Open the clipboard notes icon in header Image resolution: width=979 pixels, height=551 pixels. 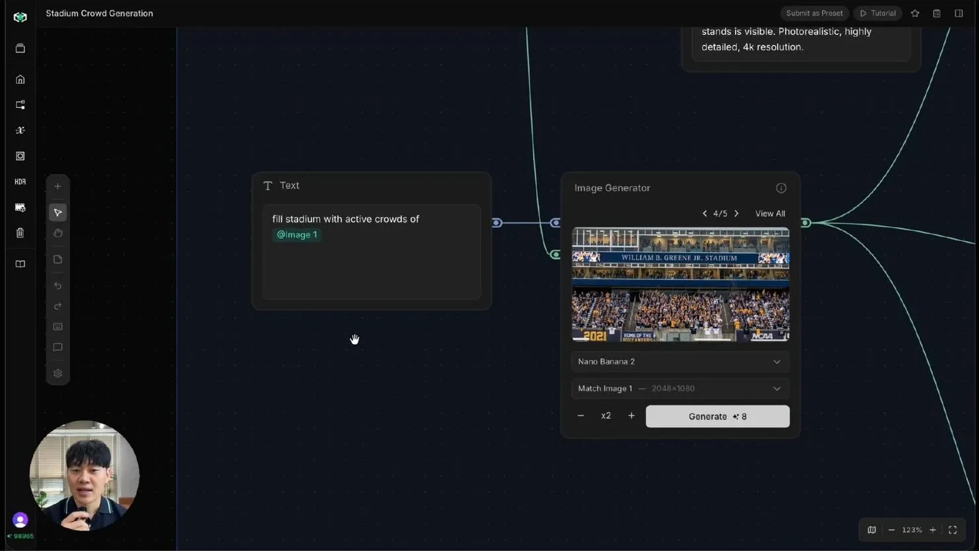point(936,14)
